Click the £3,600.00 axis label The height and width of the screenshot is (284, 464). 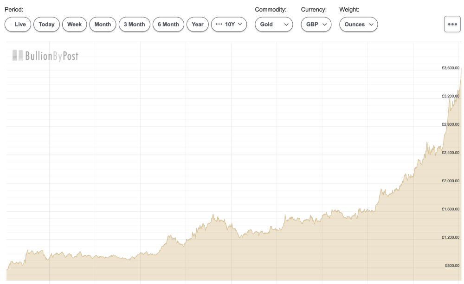point(451,68)
